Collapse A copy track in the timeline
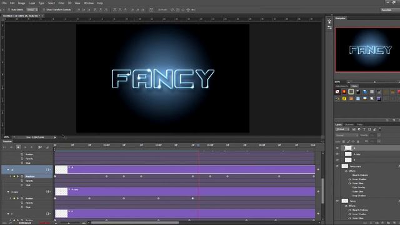 [8, 192]
